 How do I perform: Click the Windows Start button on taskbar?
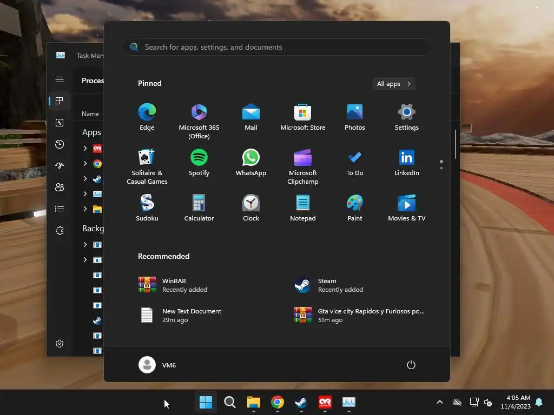(206, 402)
